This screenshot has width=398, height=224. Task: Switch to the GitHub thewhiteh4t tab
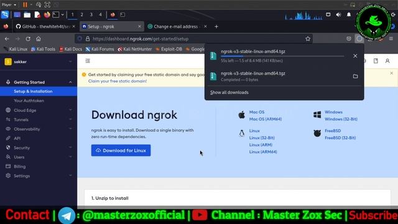click(x=45, y=26)
